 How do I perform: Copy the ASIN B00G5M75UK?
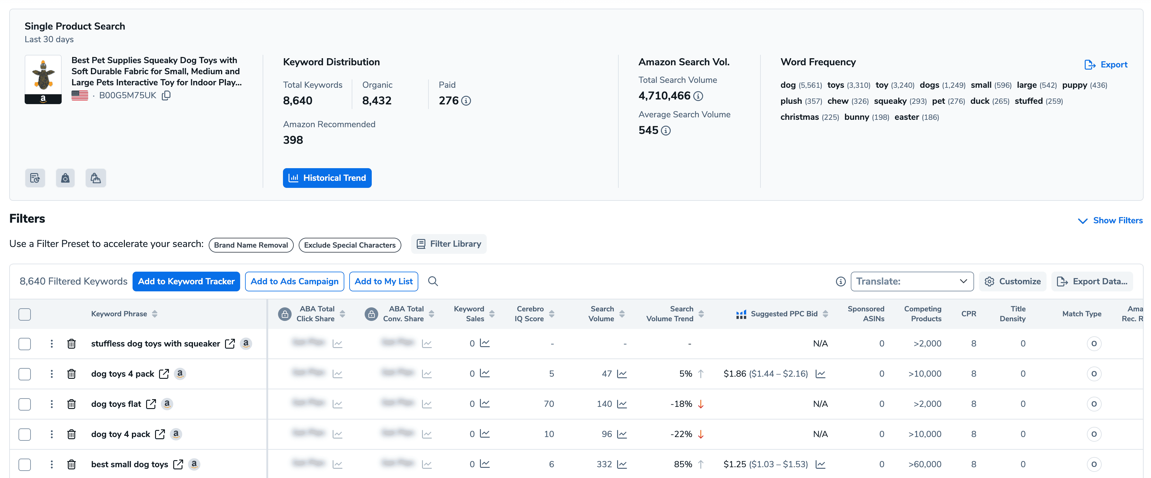tap(166, 95)
